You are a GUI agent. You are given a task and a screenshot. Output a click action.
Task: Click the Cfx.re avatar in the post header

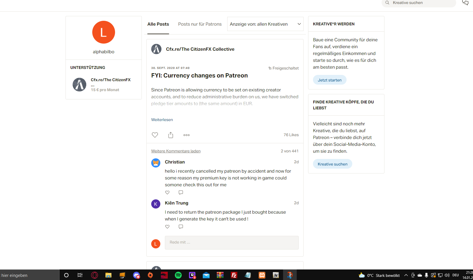click(156, 49)
